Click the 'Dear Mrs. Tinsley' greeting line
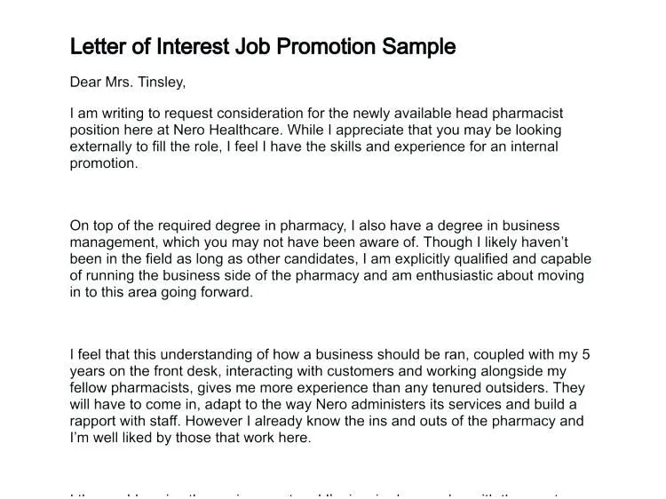666x499 pixels. click(x=128, y=83)
